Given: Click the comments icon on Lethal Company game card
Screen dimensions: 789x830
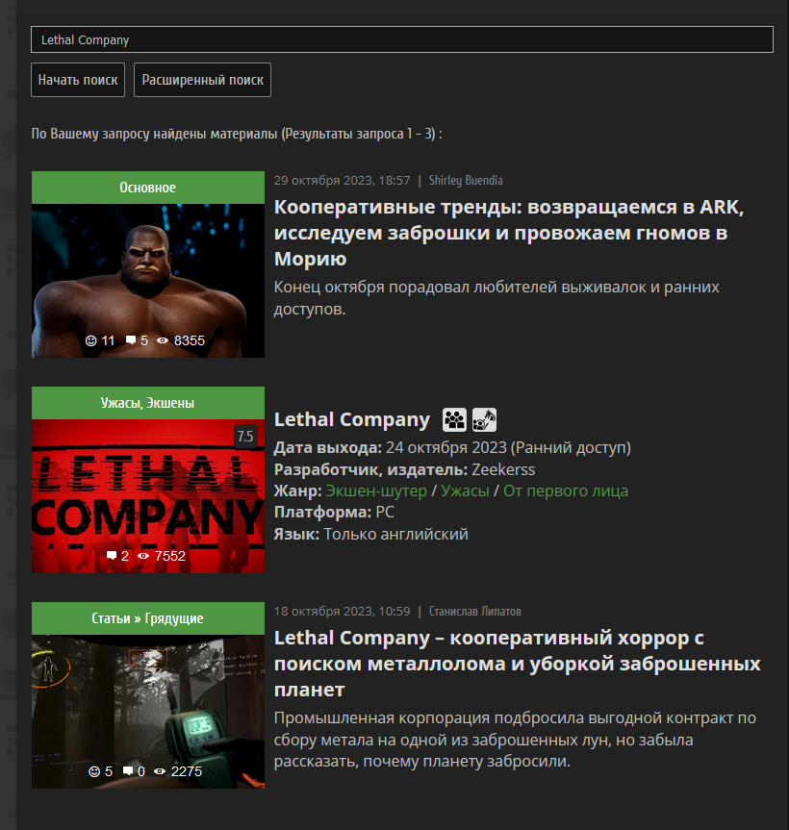Looking at the screenshot, I should pos(112,556).
